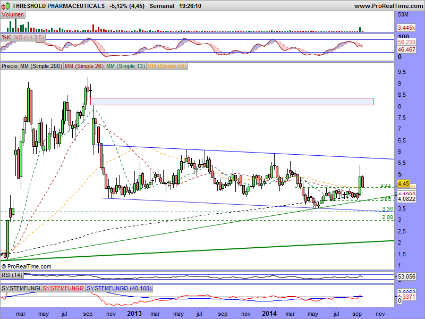425x319 pixels.
Task: Click the THRESHOLD PHARMACEUTICALS title text
Action: click(x=58, y=6)
